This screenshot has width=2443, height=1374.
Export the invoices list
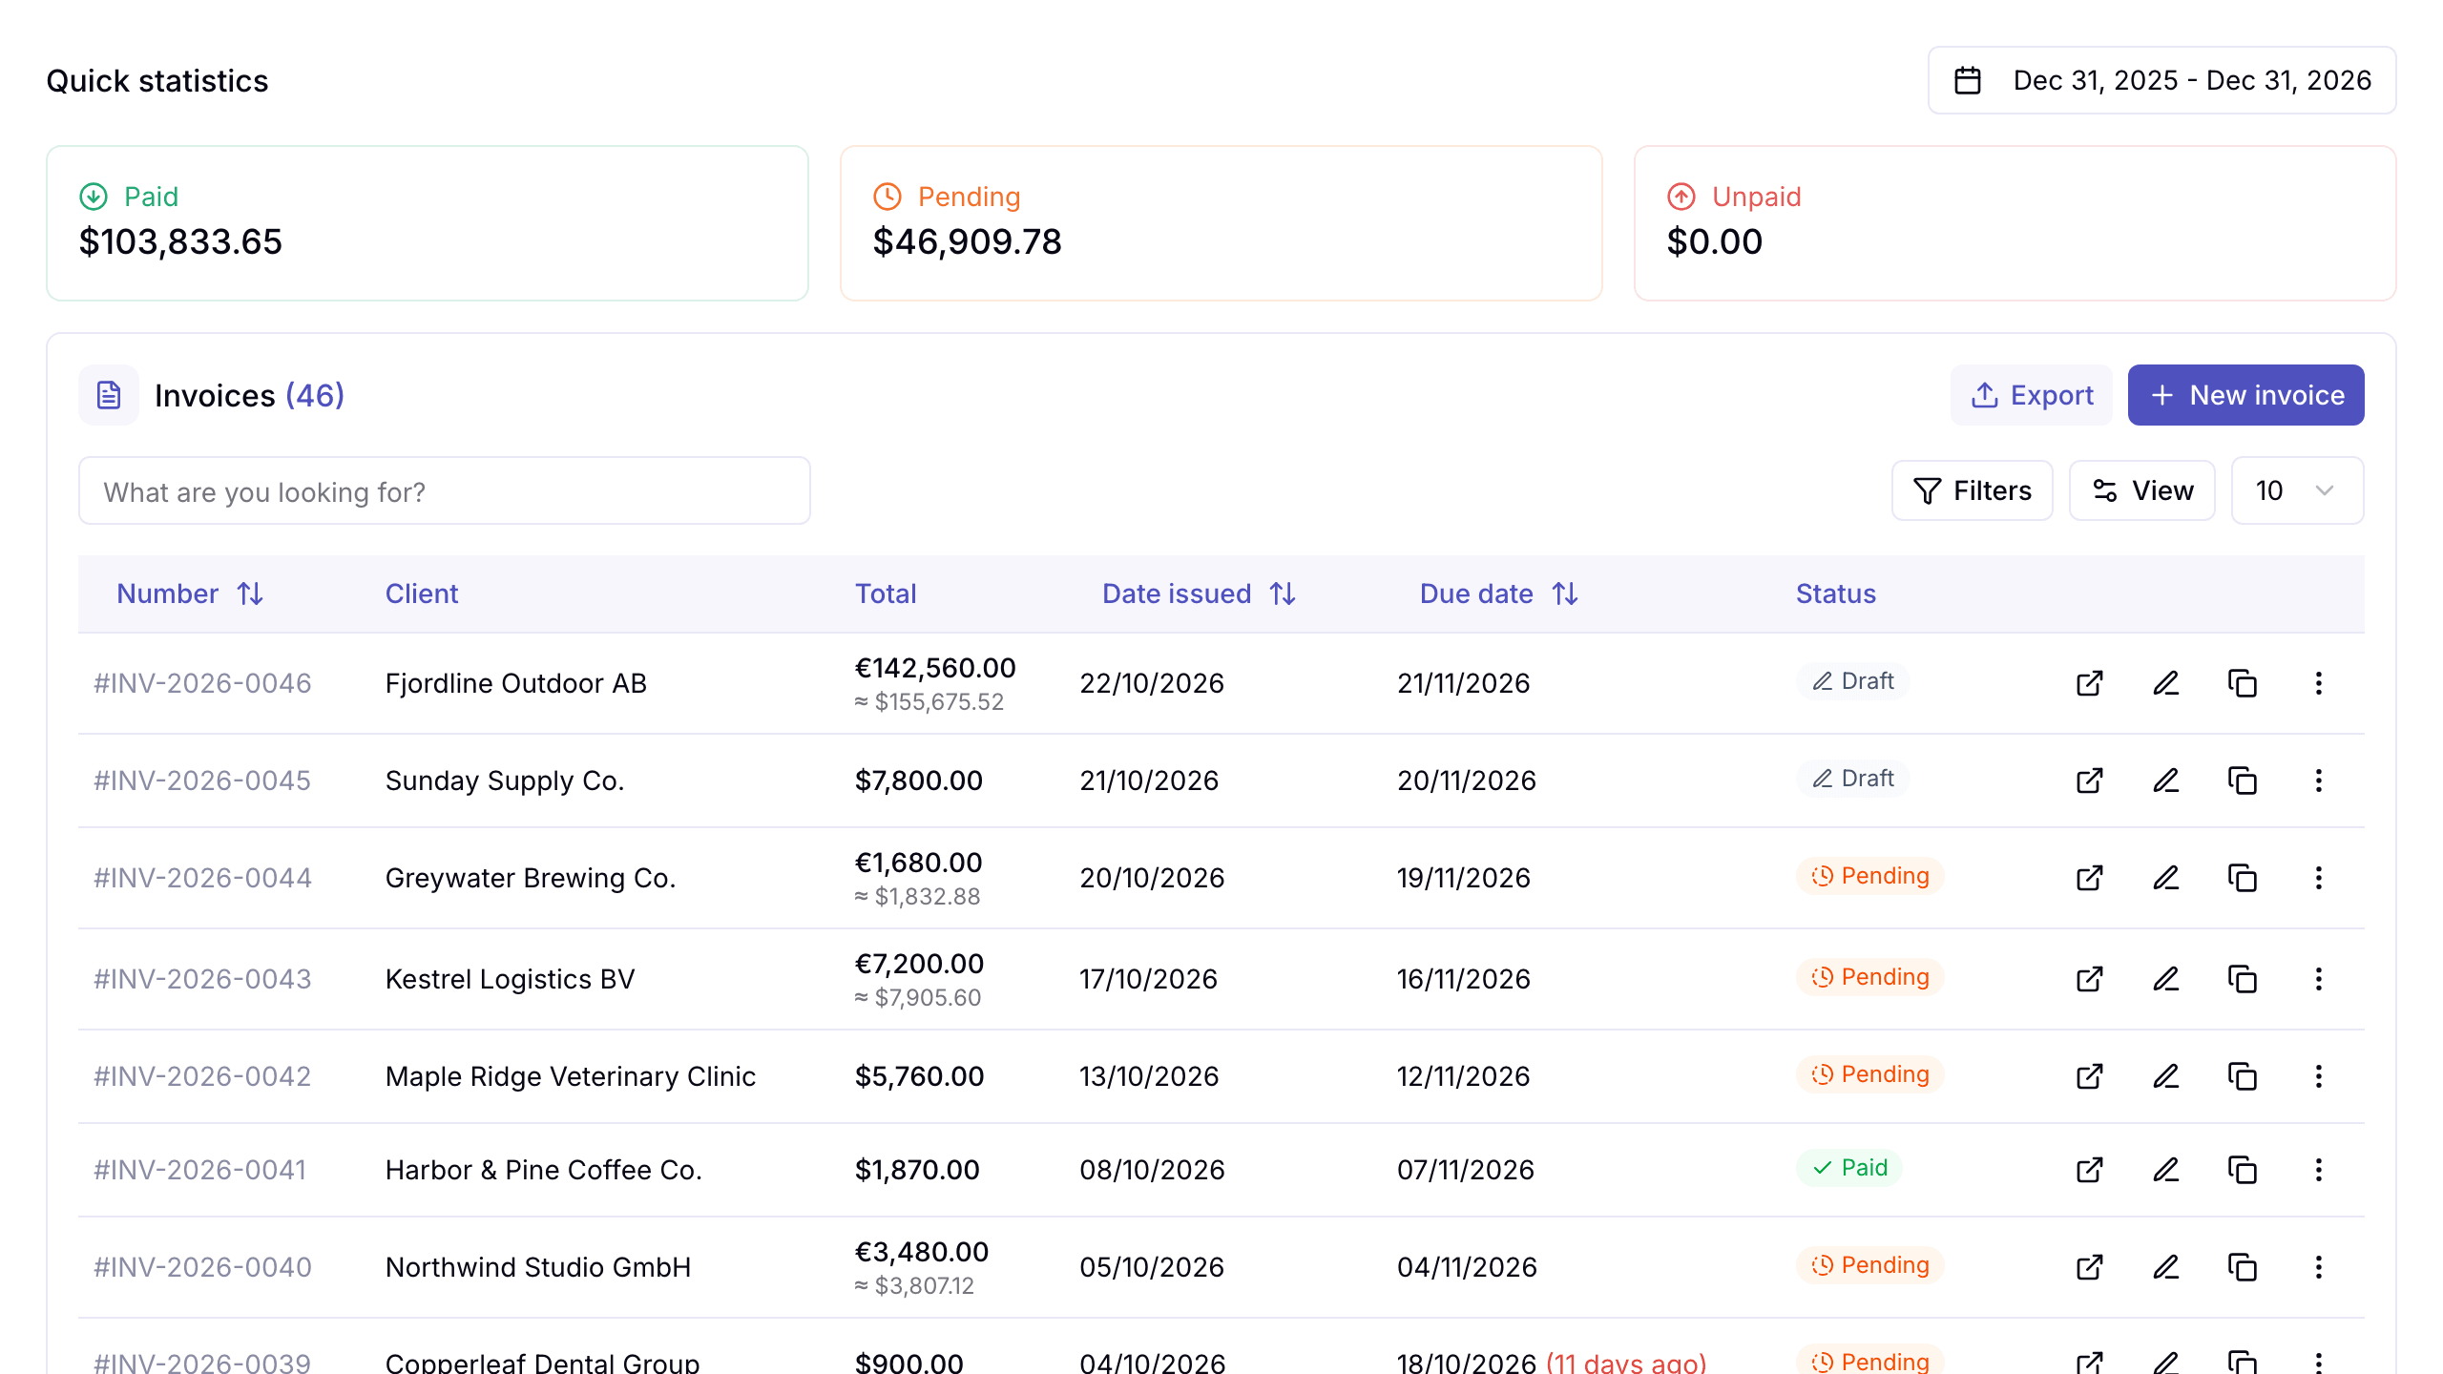click(2031, 395)
